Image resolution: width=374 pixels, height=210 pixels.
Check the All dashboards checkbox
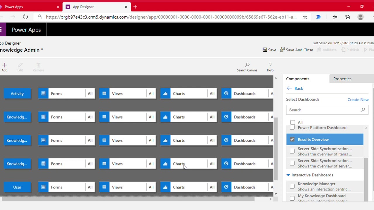(293, 123)
